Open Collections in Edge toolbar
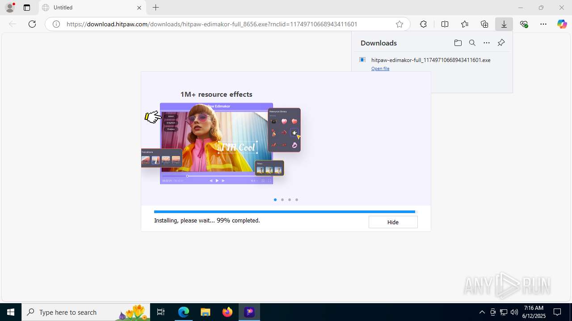Viewport: 572px width, 321px height. click(x=484, y=24)
